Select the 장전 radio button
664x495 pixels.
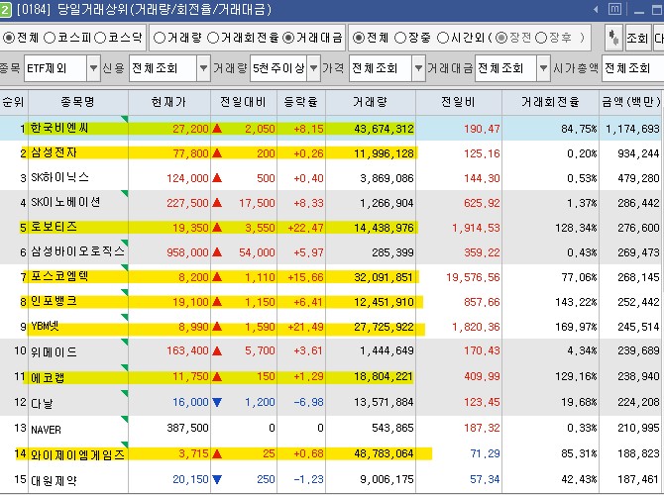[500, 38]
